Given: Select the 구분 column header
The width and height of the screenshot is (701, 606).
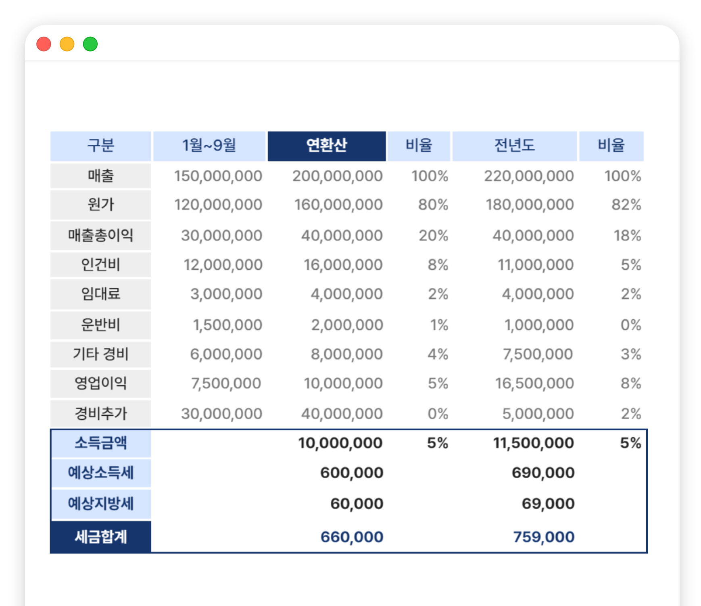Looking at the screenshot, I should point(101,146).
